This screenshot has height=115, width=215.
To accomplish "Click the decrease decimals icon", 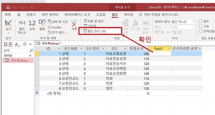I will click(x=180, y=33).
